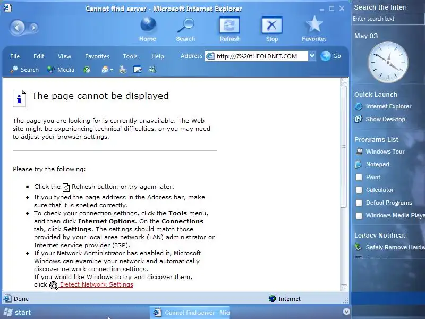Click the Print icon
This screenshot has width=425, height=319.
(x=123, y=70)
